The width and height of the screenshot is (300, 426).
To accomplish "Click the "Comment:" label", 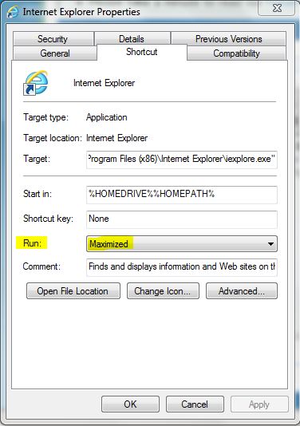I will (41, 266).
